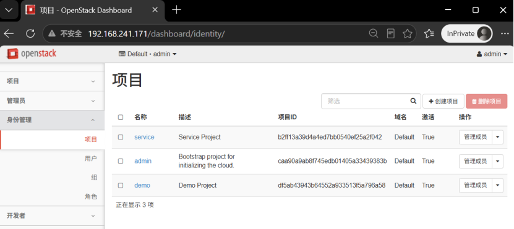Click ID df5ab43943b64552a933513f5a796a58
Image resolution: width=514 pixels, height=229 pixels.
coord(332,185)
